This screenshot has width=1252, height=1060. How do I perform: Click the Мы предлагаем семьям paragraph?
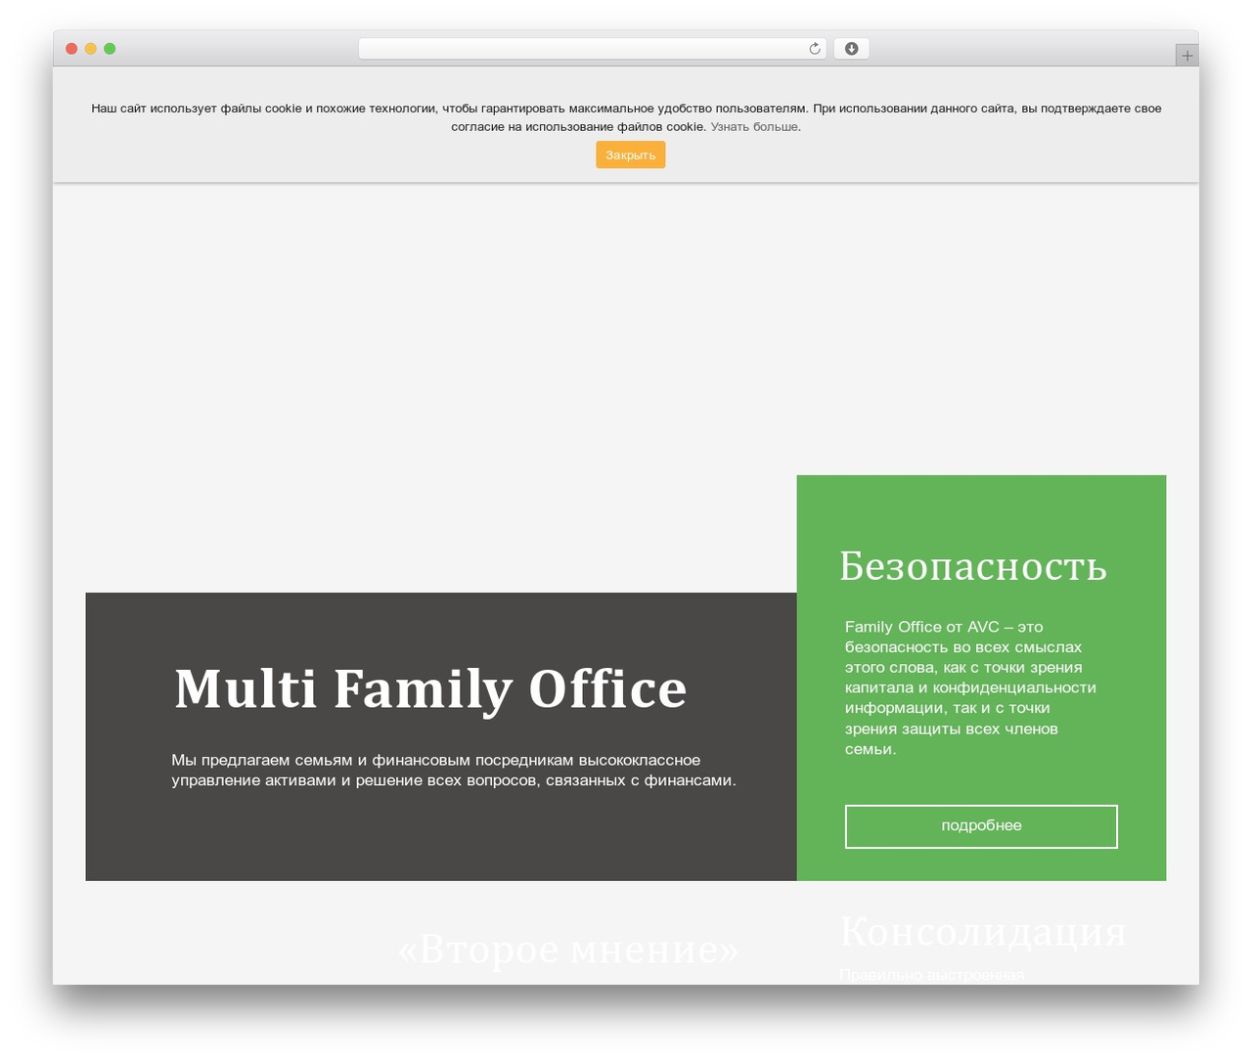pos(454,770)
